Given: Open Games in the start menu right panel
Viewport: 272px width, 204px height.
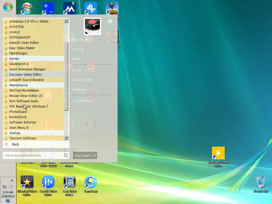Looking at the screenshot, I should tap(77, 70).
